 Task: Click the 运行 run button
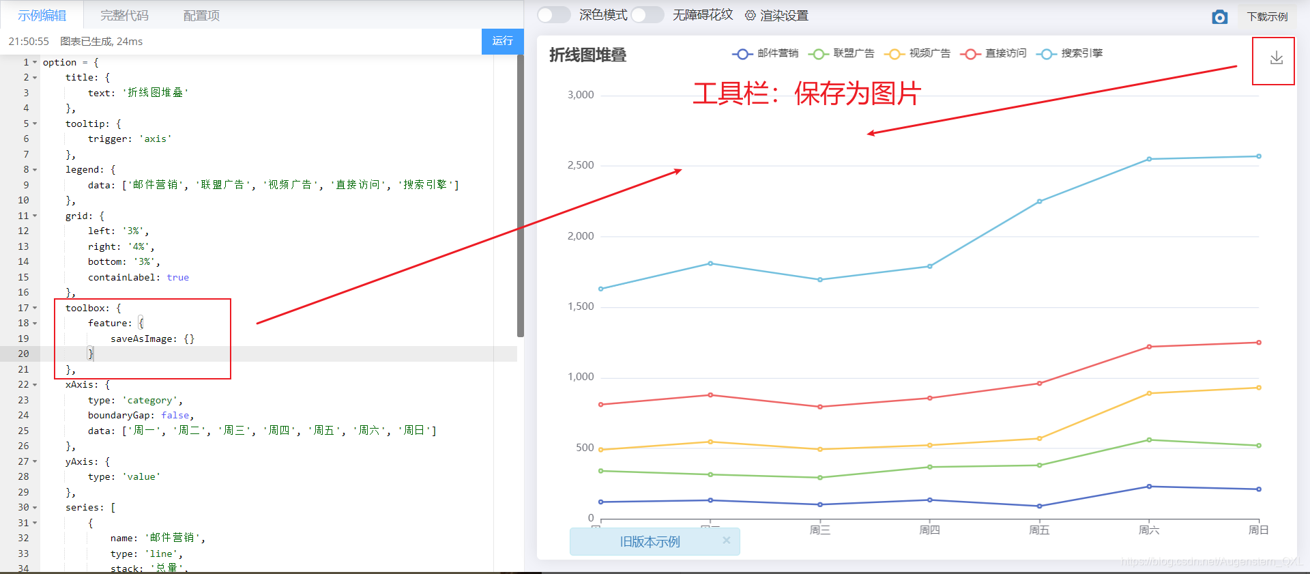pyautogui.click(x=502, y=41)
